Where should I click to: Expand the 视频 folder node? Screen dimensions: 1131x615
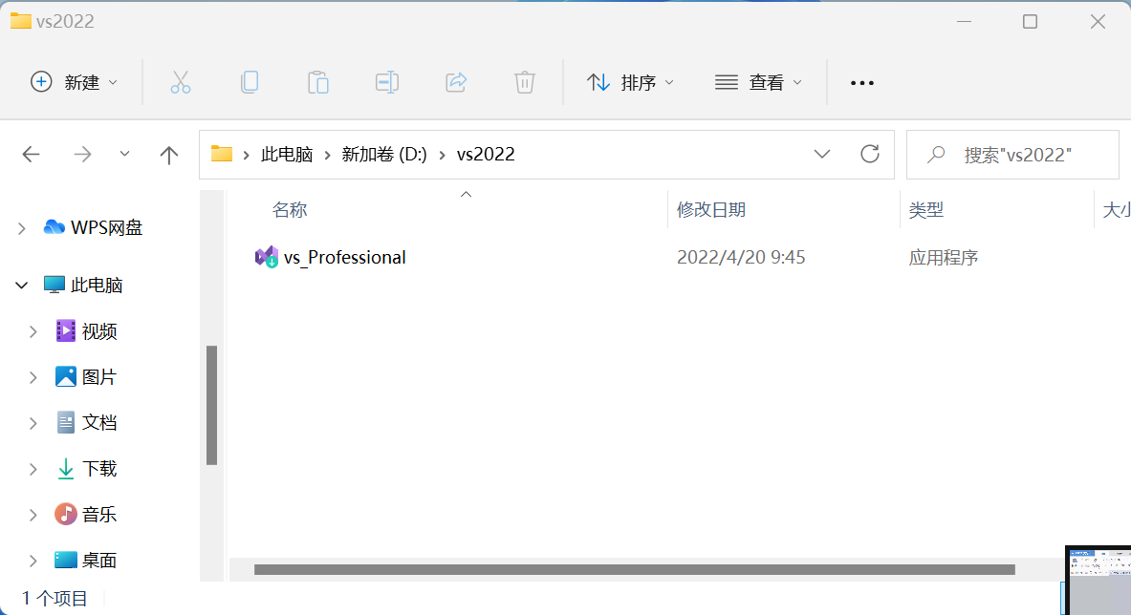point(33,331)
